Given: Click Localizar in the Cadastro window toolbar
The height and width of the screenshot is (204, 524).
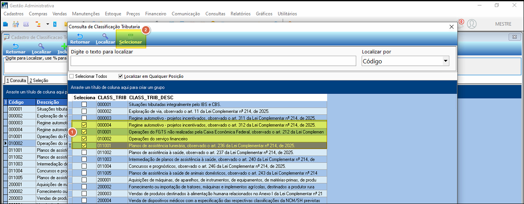Looking at the screenshot, I should point(41,49).
